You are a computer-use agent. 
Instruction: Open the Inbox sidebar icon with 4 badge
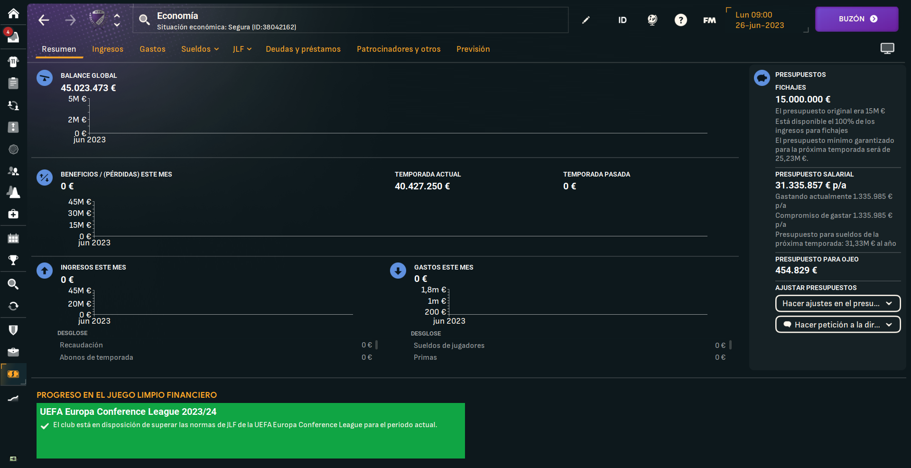(13, 36)
